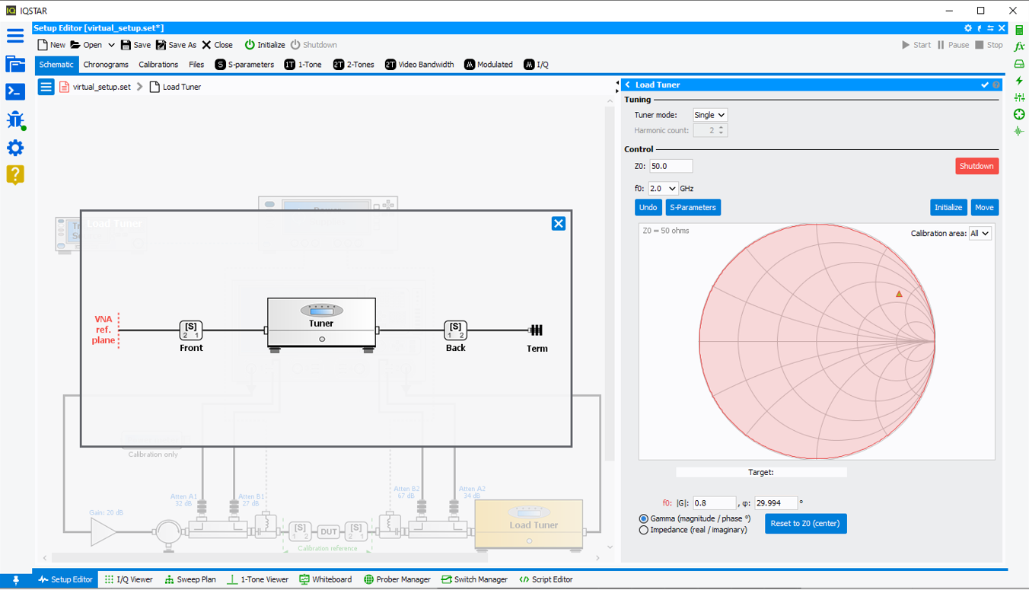Click the green calculator icon on right strip
This screenshot has width=1029, height=590.
click(1019, 30)
